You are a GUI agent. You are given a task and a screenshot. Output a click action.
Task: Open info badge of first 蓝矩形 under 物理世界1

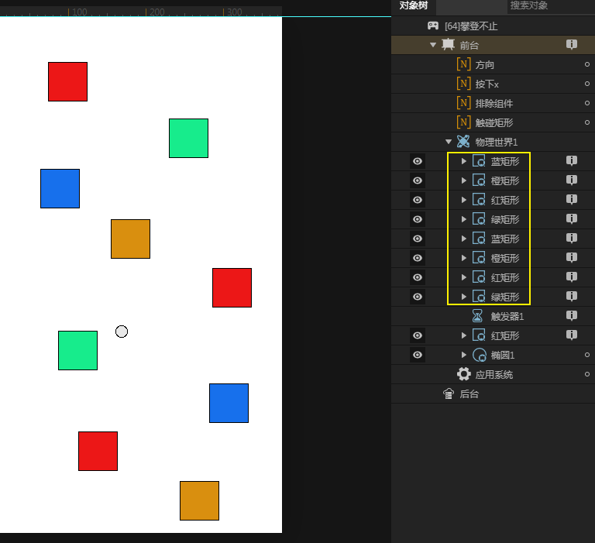pos(572,160)
